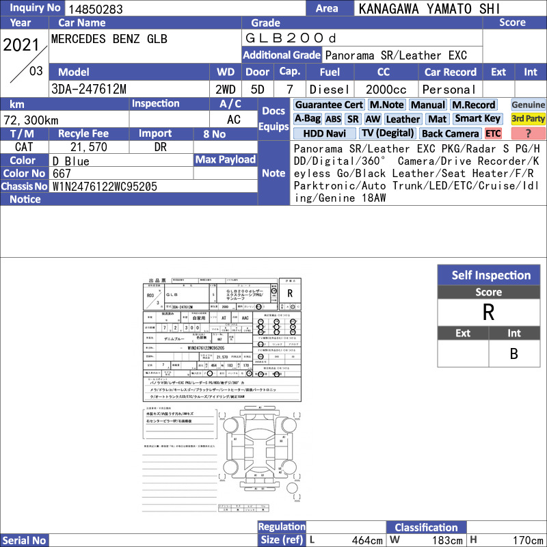547x547 pixels.
Task: Click the red ETC tag
Action: (493, 133)
